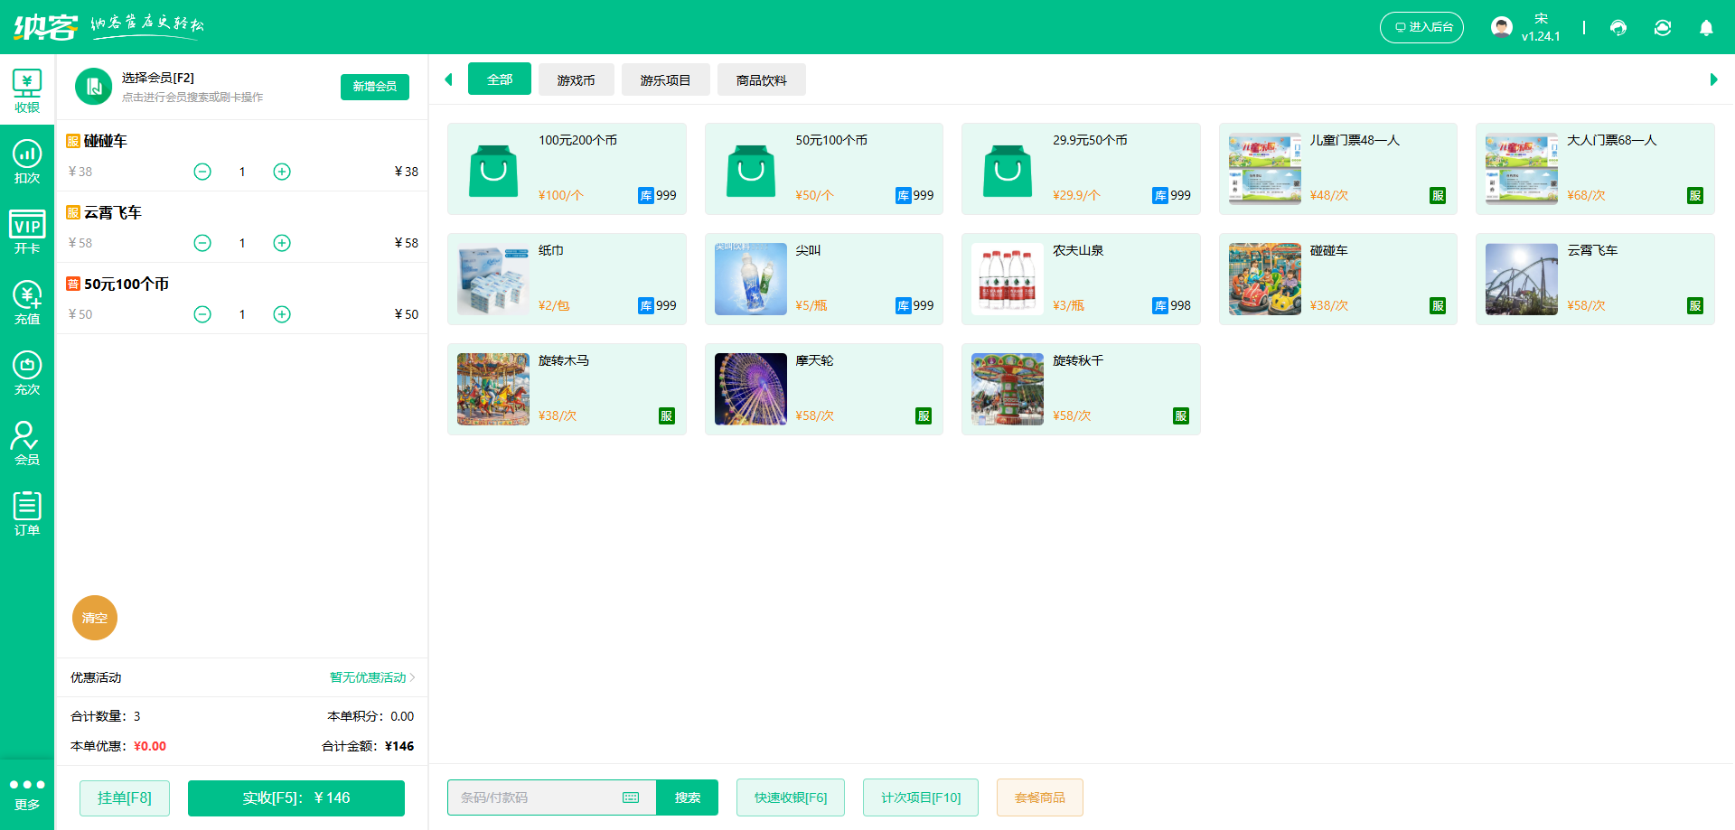Open the 更多 three-dots sidebar icon
The height and width of the screenshot is (830, 1735).
point(27,794)
